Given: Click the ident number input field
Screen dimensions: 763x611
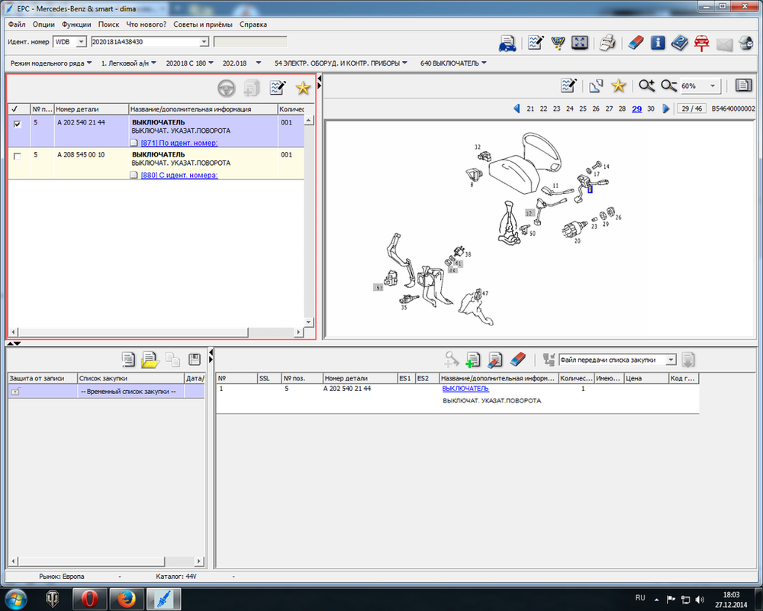Looking at the screenshot, I should pos(146,42).
